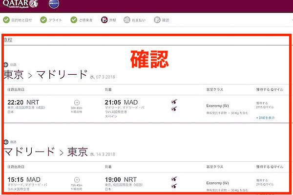Click 到着 header in return table
Screen dimensions: 293x195
tap(108, 167)
